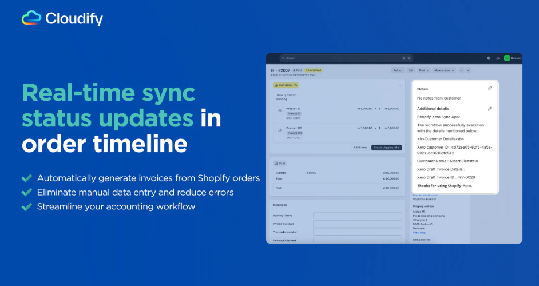Click the Refund button
This screenshot has width=539, height=286.
click(398, 70)
